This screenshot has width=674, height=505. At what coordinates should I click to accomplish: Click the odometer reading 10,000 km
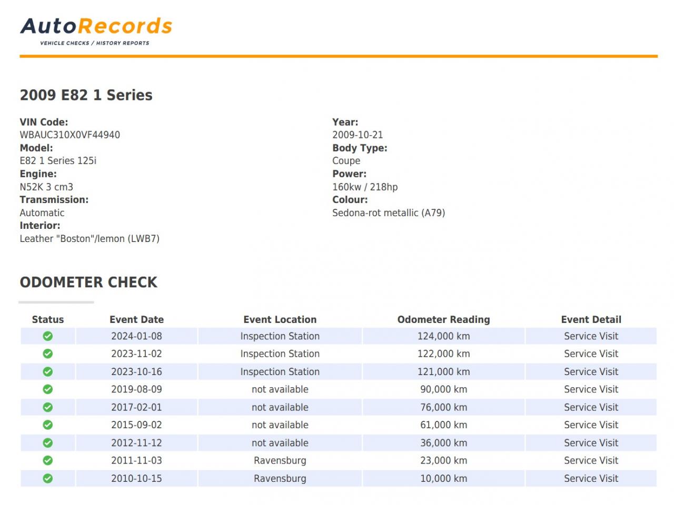point(444,478)
